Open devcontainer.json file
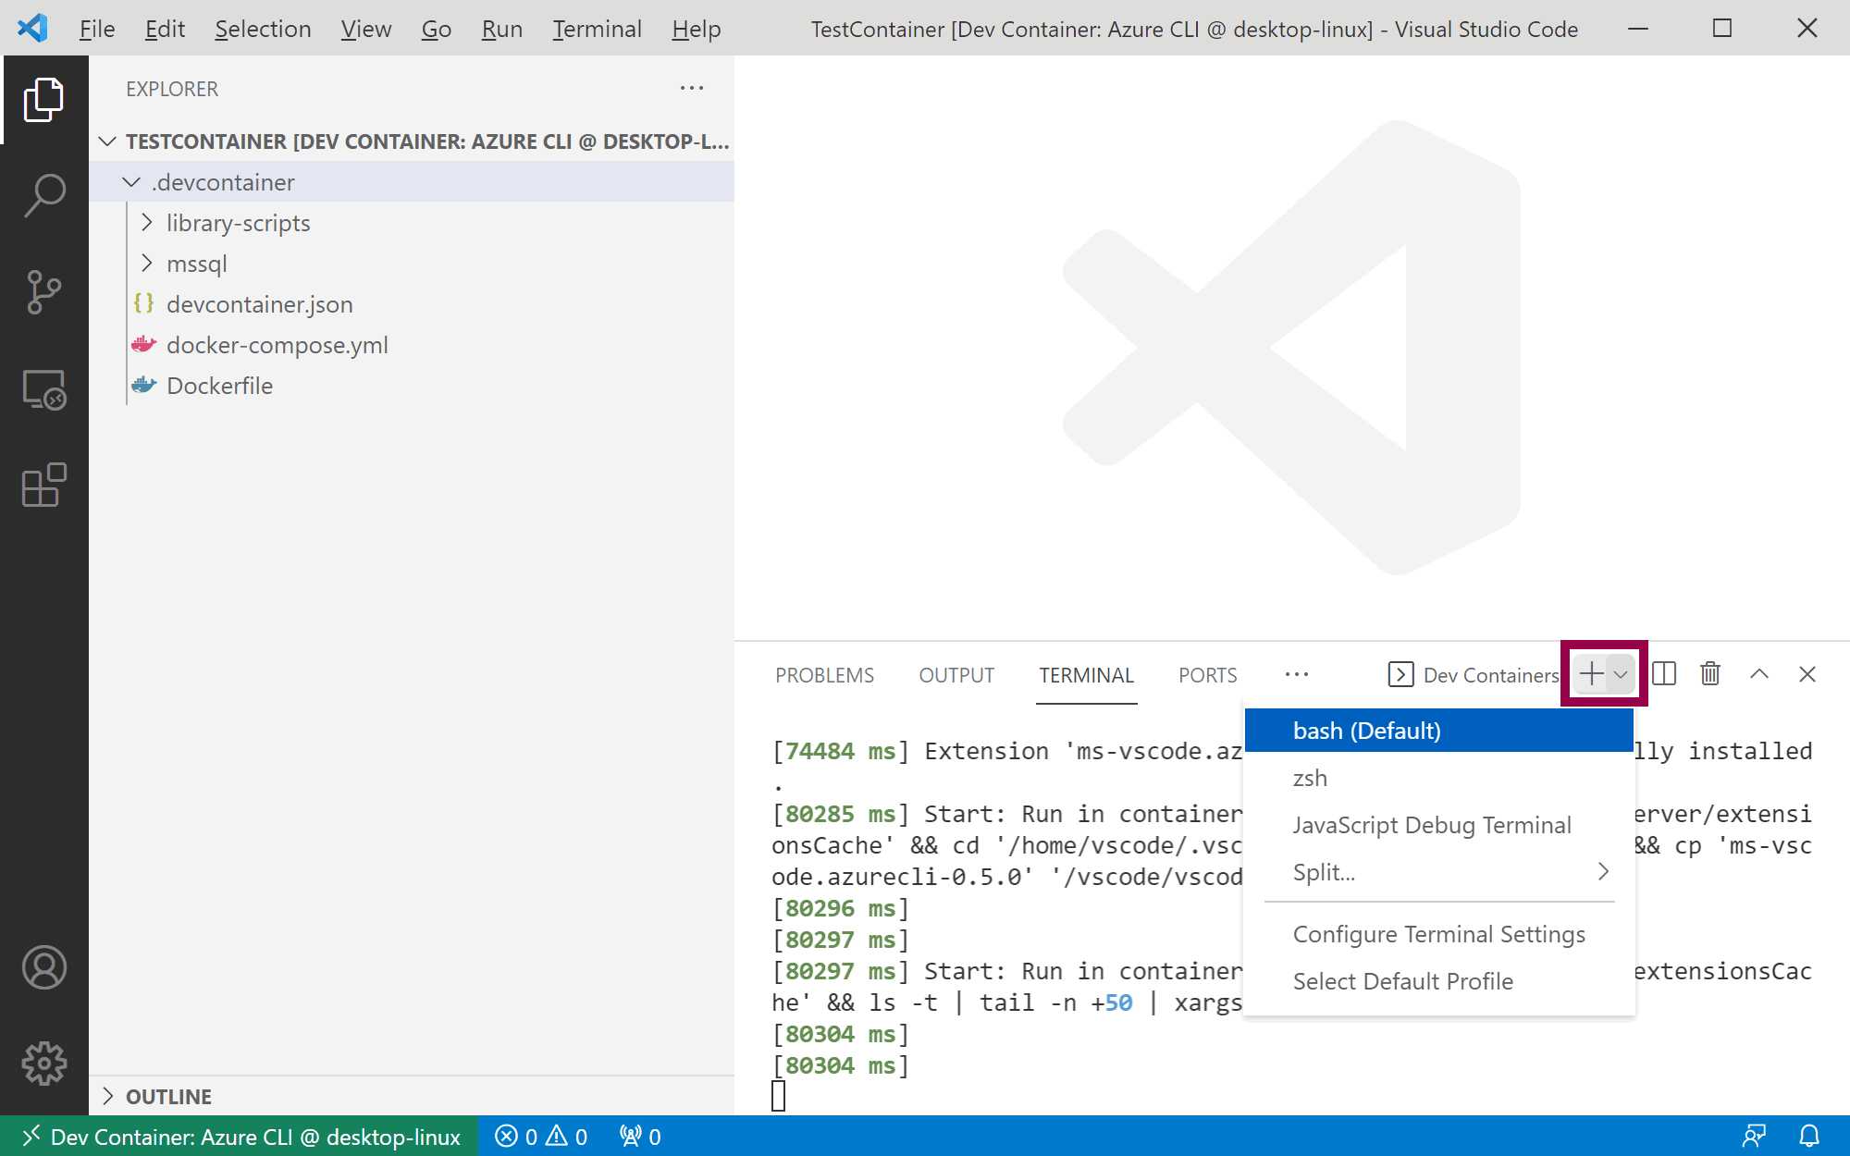The image size is (1850, 1156). click(259, 304)
